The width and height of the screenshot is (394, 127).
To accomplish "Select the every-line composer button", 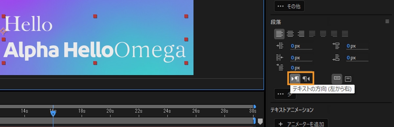I will [348, 79].
